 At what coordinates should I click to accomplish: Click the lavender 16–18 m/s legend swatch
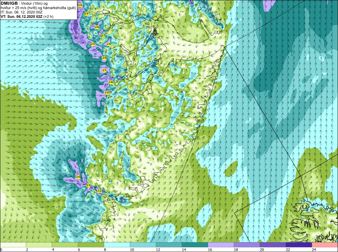point(221,245)
